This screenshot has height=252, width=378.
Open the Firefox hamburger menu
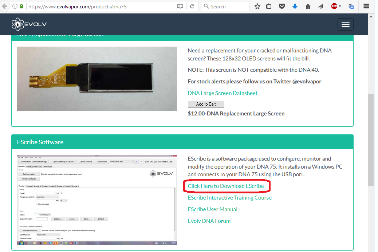point(367,7)
